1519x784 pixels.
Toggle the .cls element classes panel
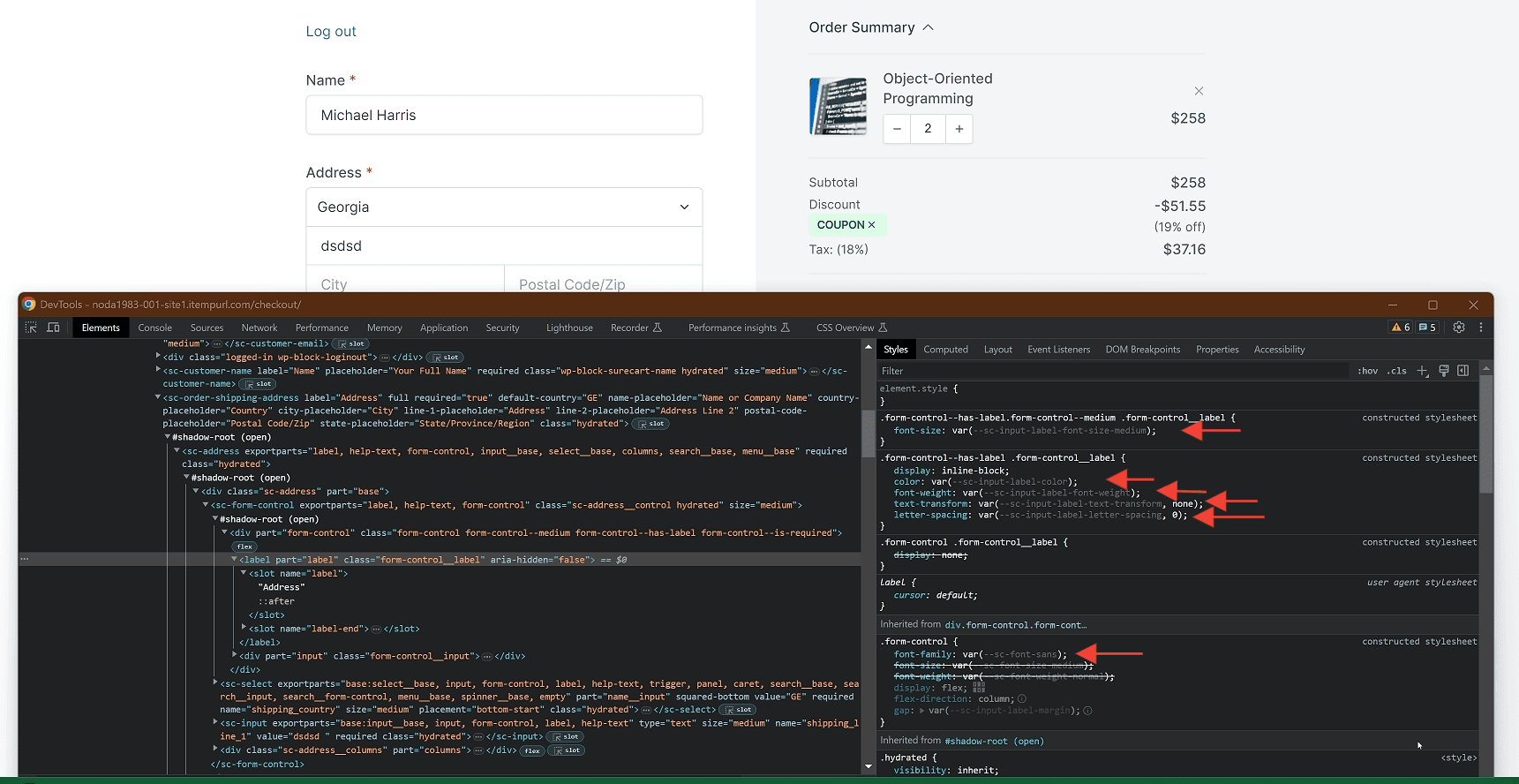pyautogui.click(x=1396, y=371)
